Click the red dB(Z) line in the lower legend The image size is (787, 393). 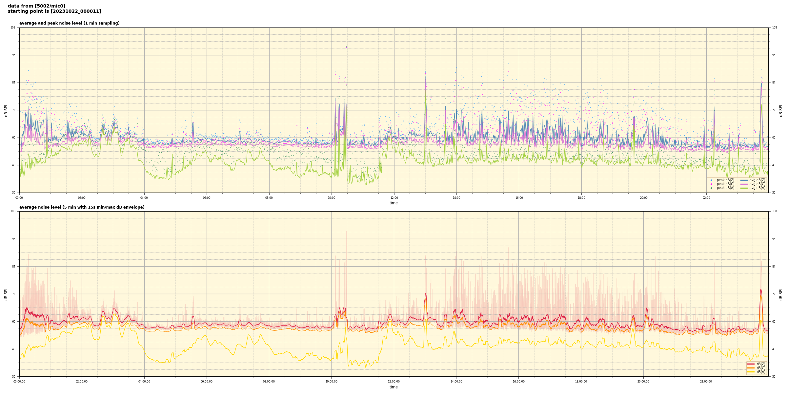751,364
